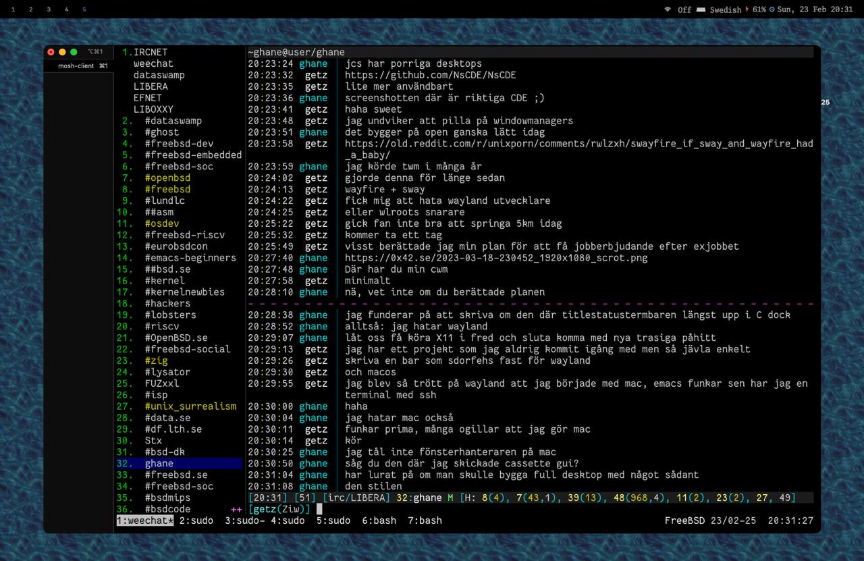The width and height of the screenshot is (864, 561).
Task: Select the LIBERA server in the buffer list
Action: [151, 86]
